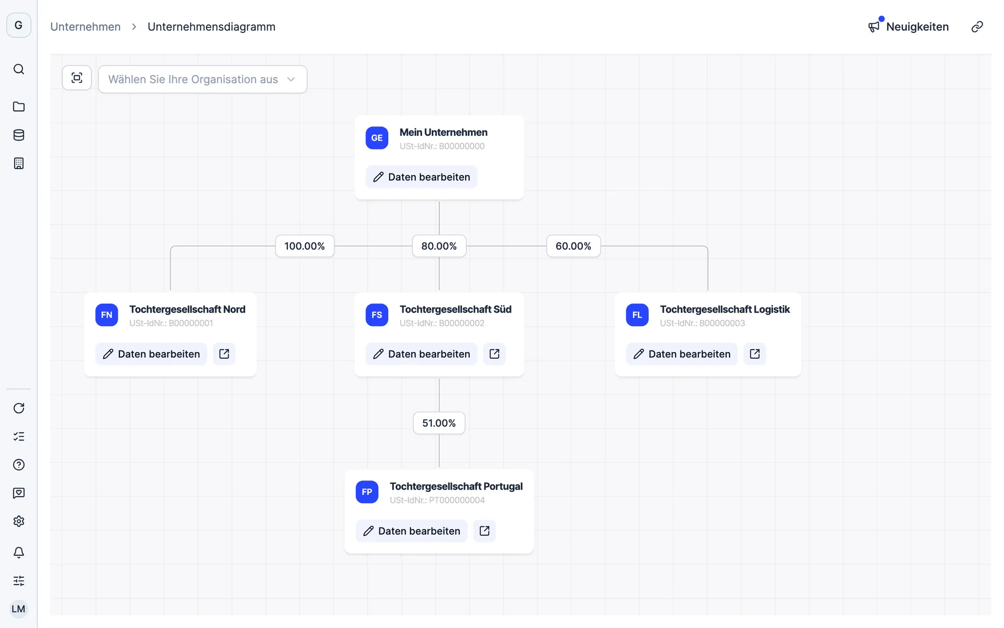
Task: Open Tochtergesellschaft Portugal external link icon
Action: 484,531
